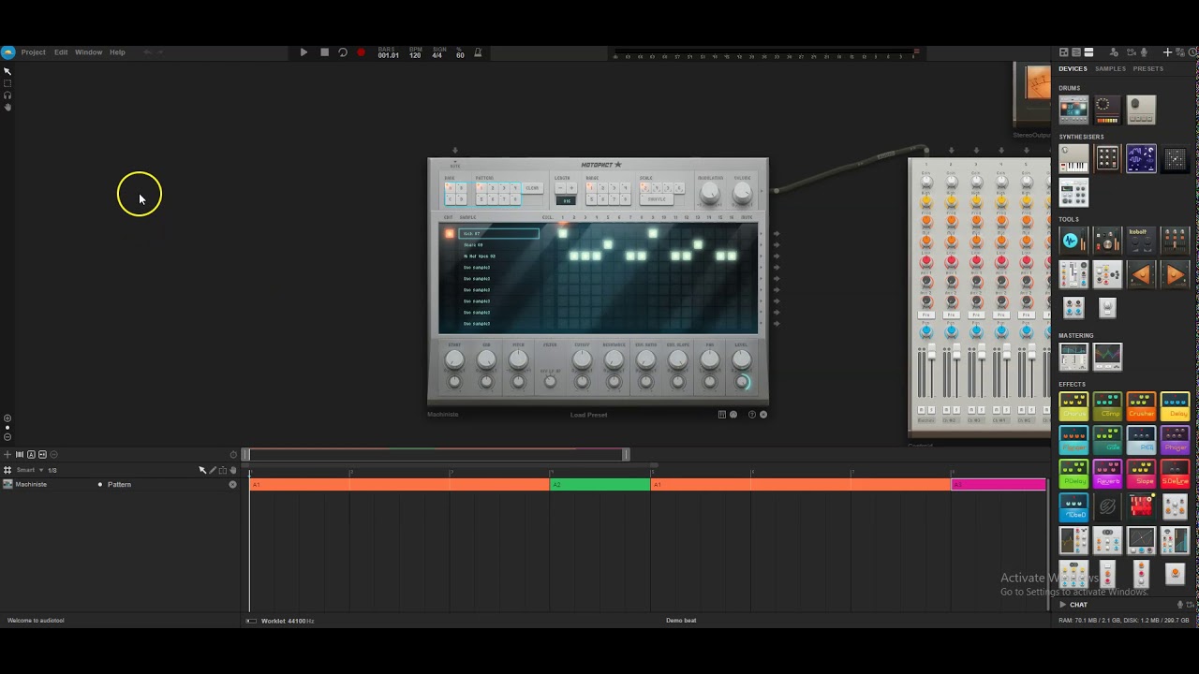1199x674 pixels.
Task: Open the Project menu
Action: click(33, 52)
